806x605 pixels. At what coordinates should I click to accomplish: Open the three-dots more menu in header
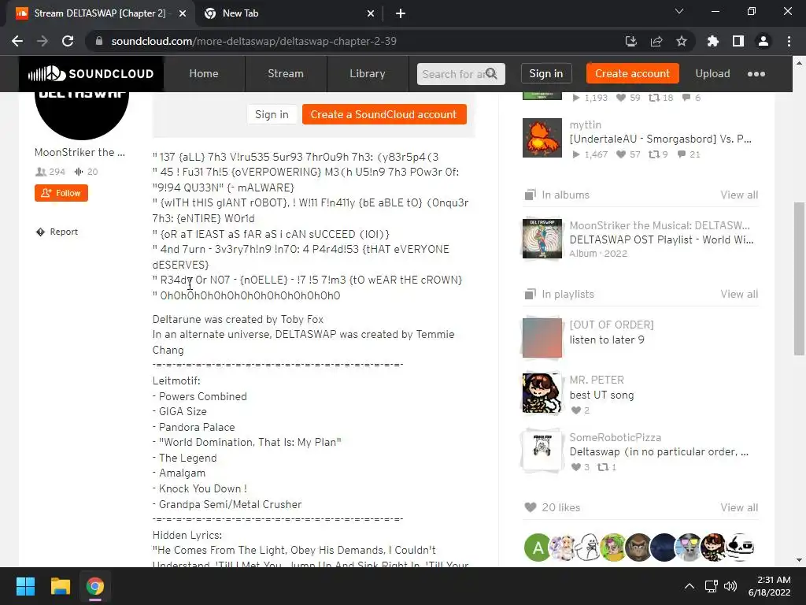pyautogui.click(x=756, y=73)
